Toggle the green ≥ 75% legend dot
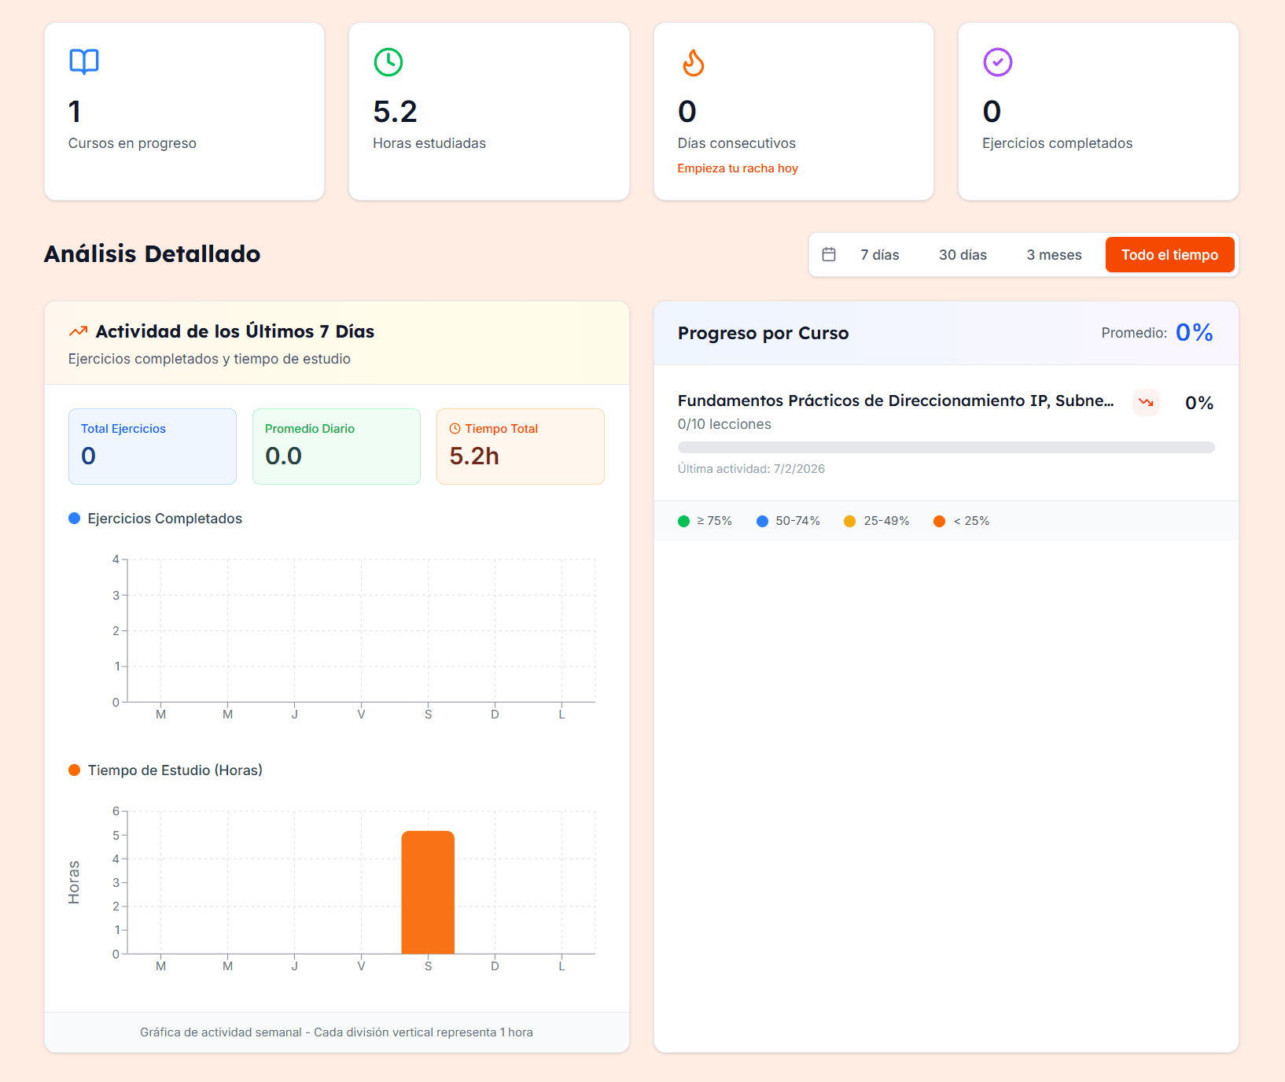This screenshot has width=1285, height=1082. tap(683, 520)
